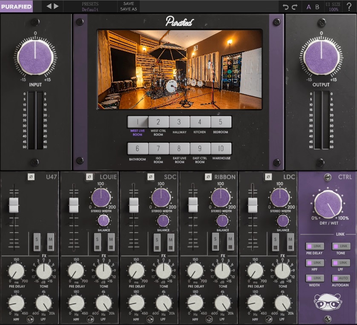
Task: Open help with the question mark icon
Action: click(x=349, y=6)
